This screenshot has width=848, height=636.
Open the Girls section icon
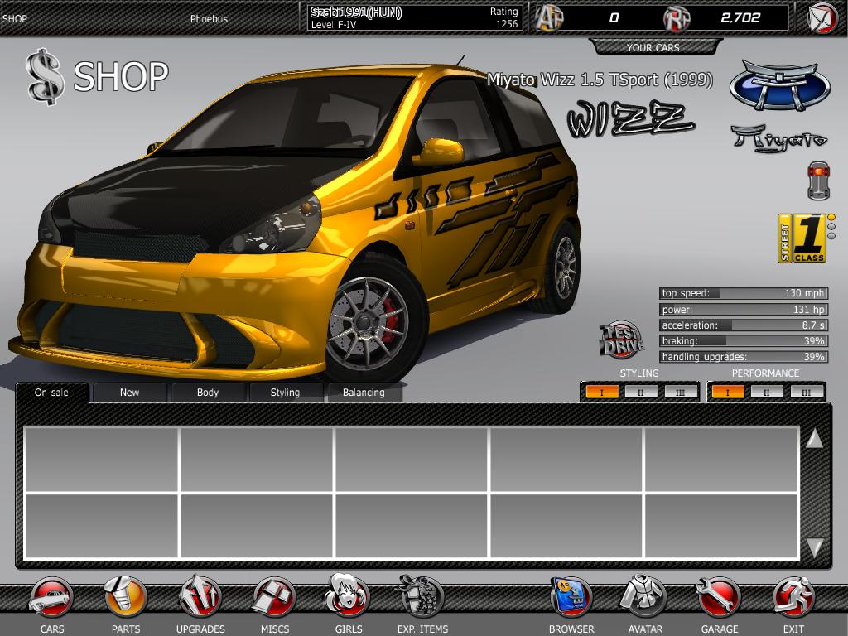pos(348,596)
